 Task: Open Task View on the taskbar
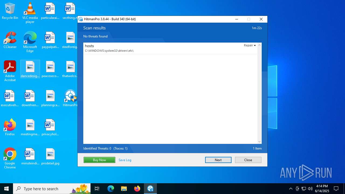click(x=97, y=189)
